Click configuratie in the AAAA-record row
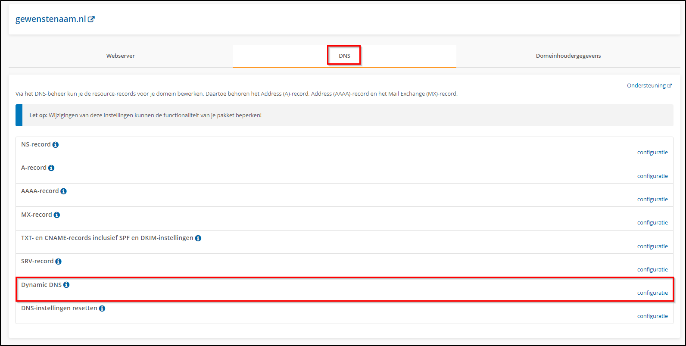The height and width of the screenshot is (346, 686). (x=652, y=199)
